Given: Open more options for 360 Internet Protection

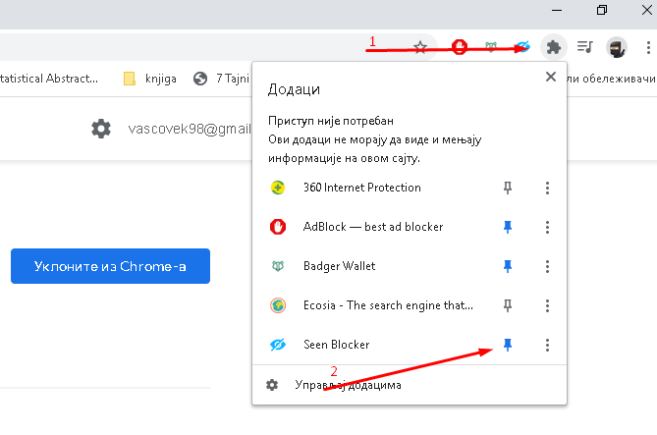Looking at the screenshot, I should [x=547, y=188].
